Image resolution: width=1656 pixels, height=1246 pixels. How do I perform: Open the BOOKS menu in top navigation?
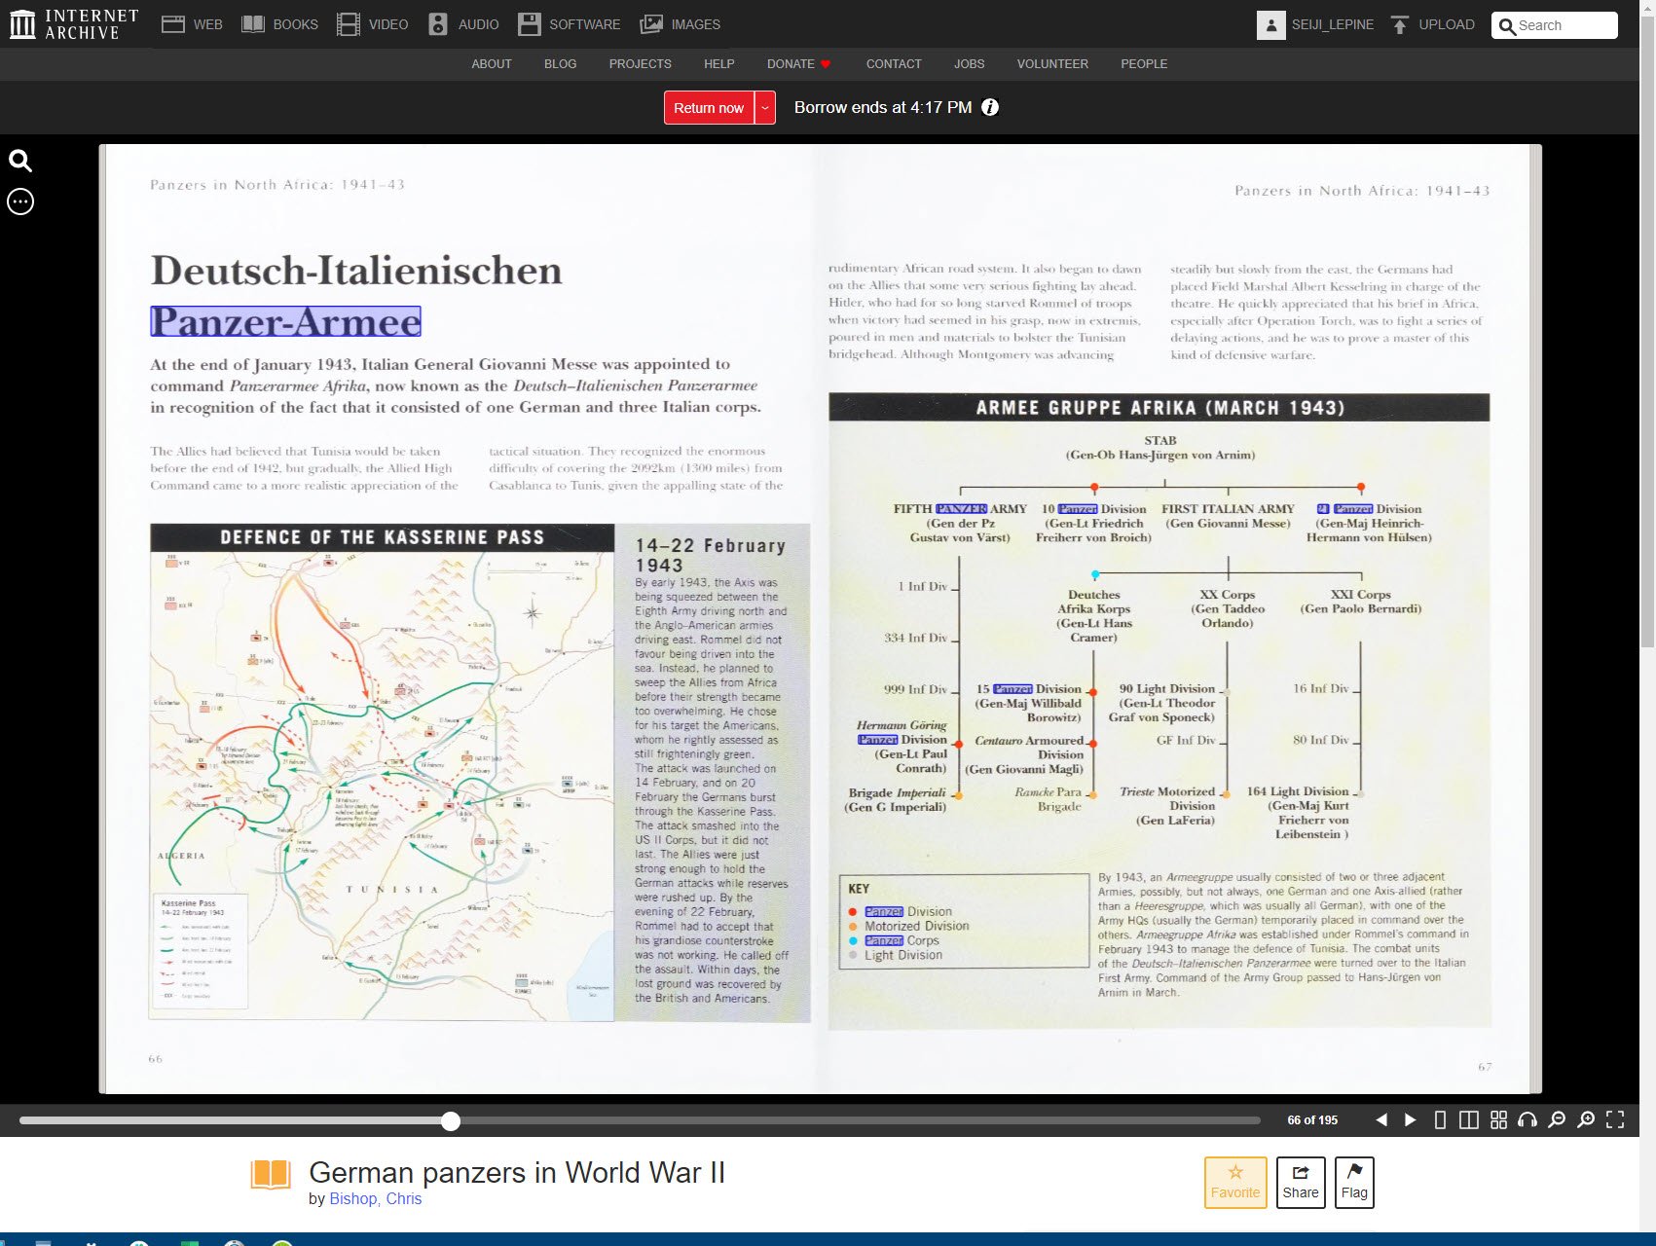tap(280, 25)
